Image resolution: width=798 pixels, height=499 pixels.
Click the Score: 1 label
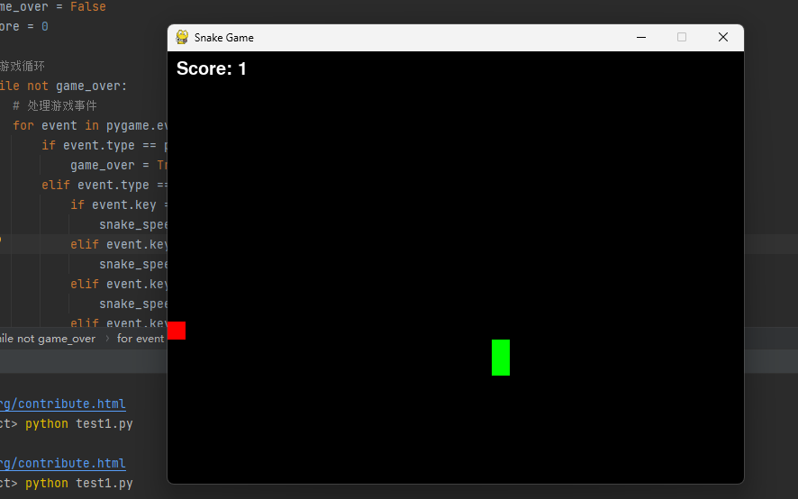pos(212,68)
